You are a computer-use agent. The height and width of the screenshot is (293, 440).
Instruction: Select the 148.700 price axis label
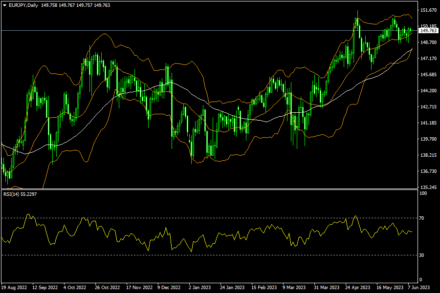[428, 42]
